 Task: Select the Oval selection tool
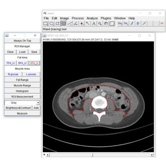(52, 23)
